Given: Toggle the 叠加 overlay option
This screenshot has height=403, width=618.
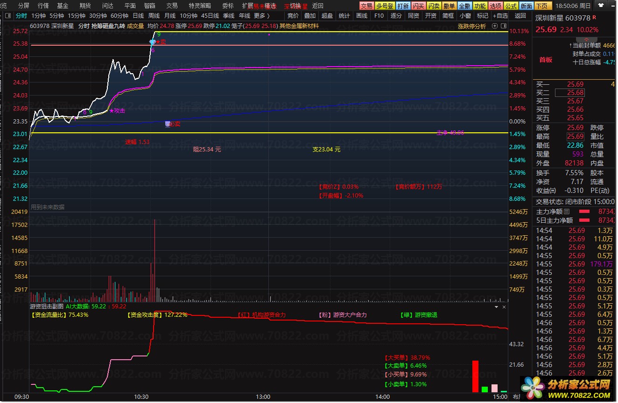Looking at the screenshot, I should tap(309, 15).
